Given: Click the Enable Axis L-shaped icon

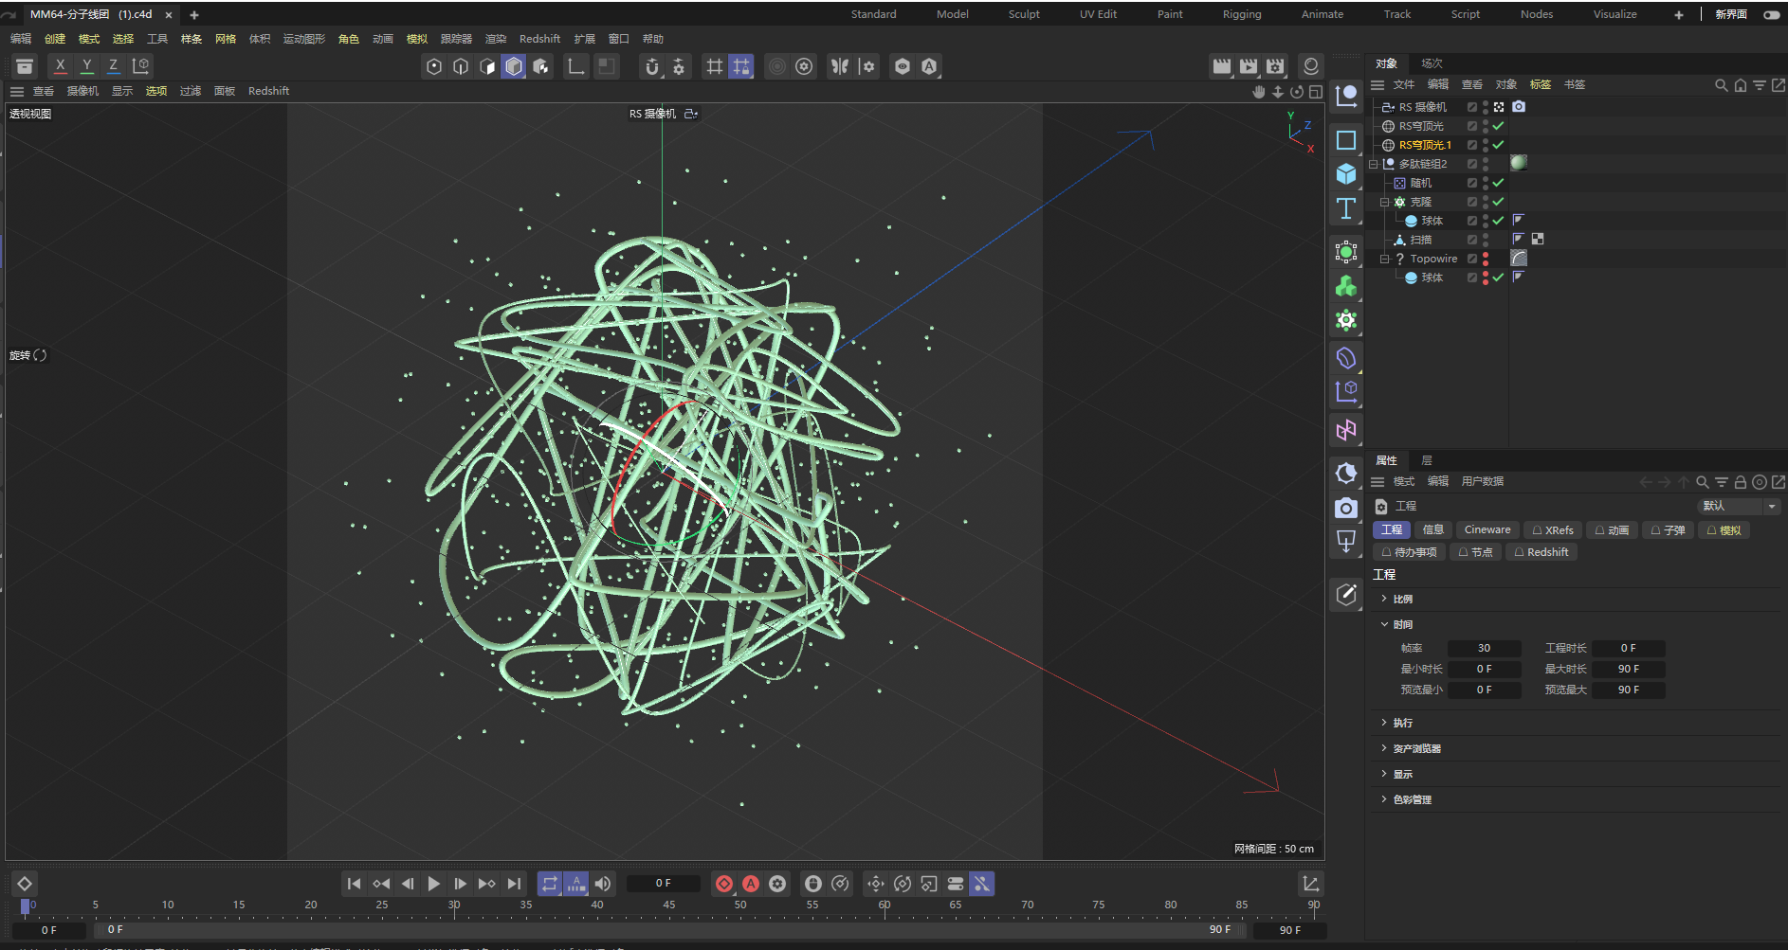Looking at the screenshot, I should [575, 66].
